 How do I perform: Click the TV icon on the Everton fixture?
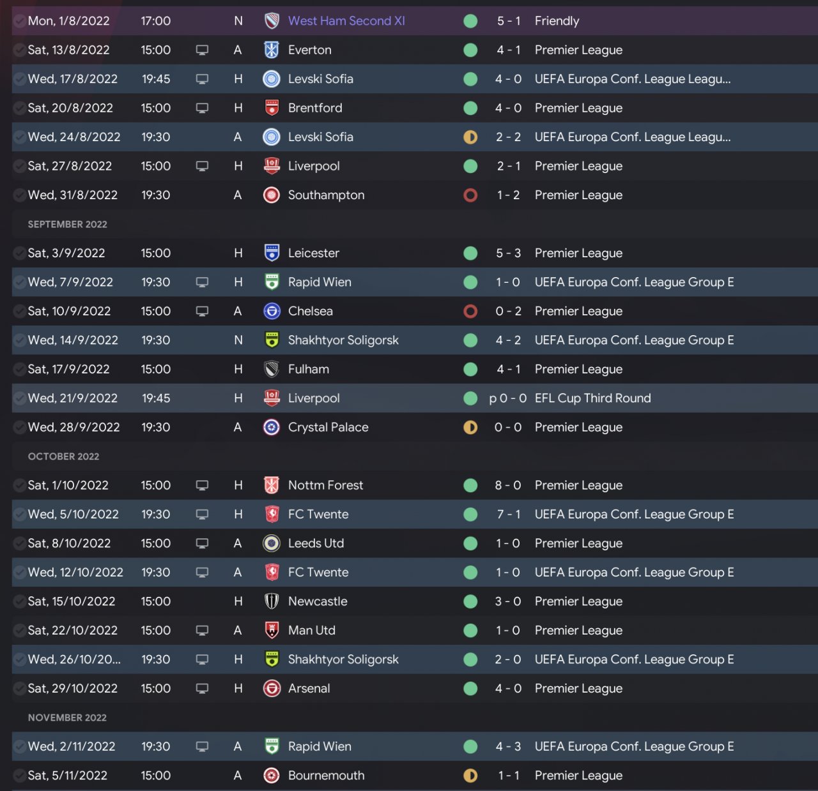[202, 50]
